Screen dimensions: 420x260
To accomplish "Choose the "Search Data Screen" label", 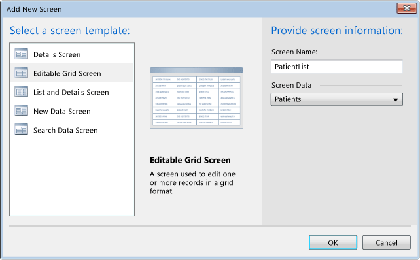I will [x=65, y=130].
